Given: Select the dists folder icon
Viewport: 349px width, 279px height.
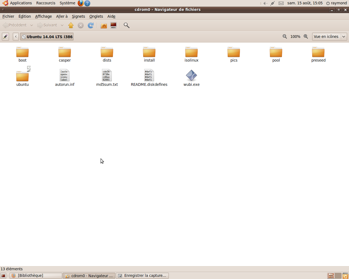Looking at the screenshot, I should pos(107,52).
